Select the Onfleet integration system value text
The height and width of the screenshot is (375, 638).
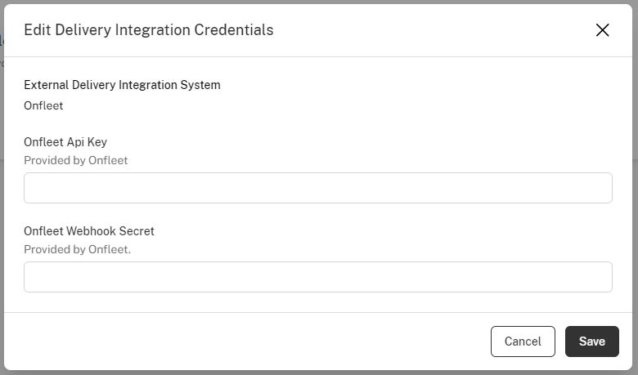coord(43,105)
